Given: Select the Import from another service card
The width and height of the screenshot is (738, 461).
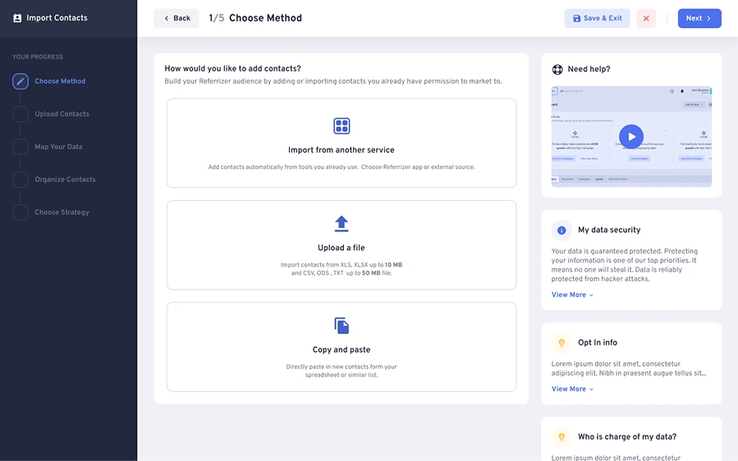Looking at the screenshot, I should point(341,143).
